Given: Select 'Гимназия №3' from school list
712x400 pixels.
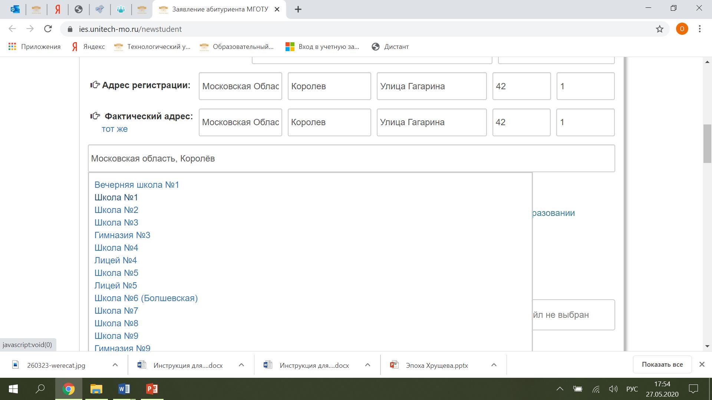Looking at the screenshot, I should pyautogui.click(x=122, y=235).
